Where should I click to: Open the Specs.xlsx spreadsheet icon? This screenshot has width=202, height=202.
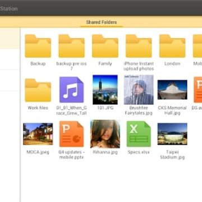(x=139, y=134)
